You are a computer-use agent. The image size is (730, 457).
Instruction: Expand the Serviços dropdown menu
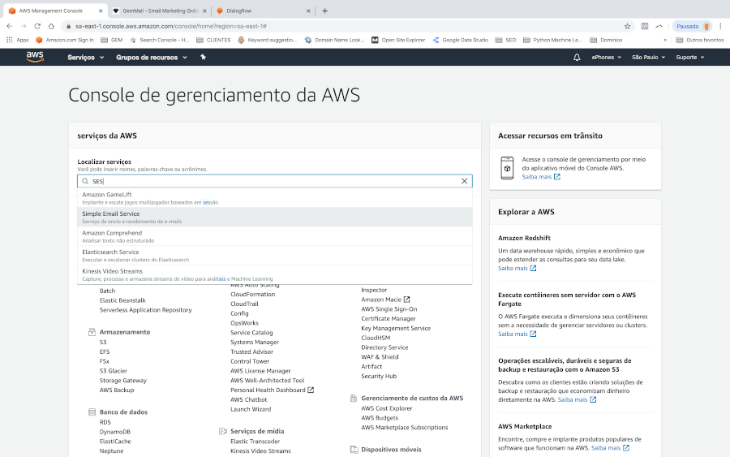coord(86,58)
